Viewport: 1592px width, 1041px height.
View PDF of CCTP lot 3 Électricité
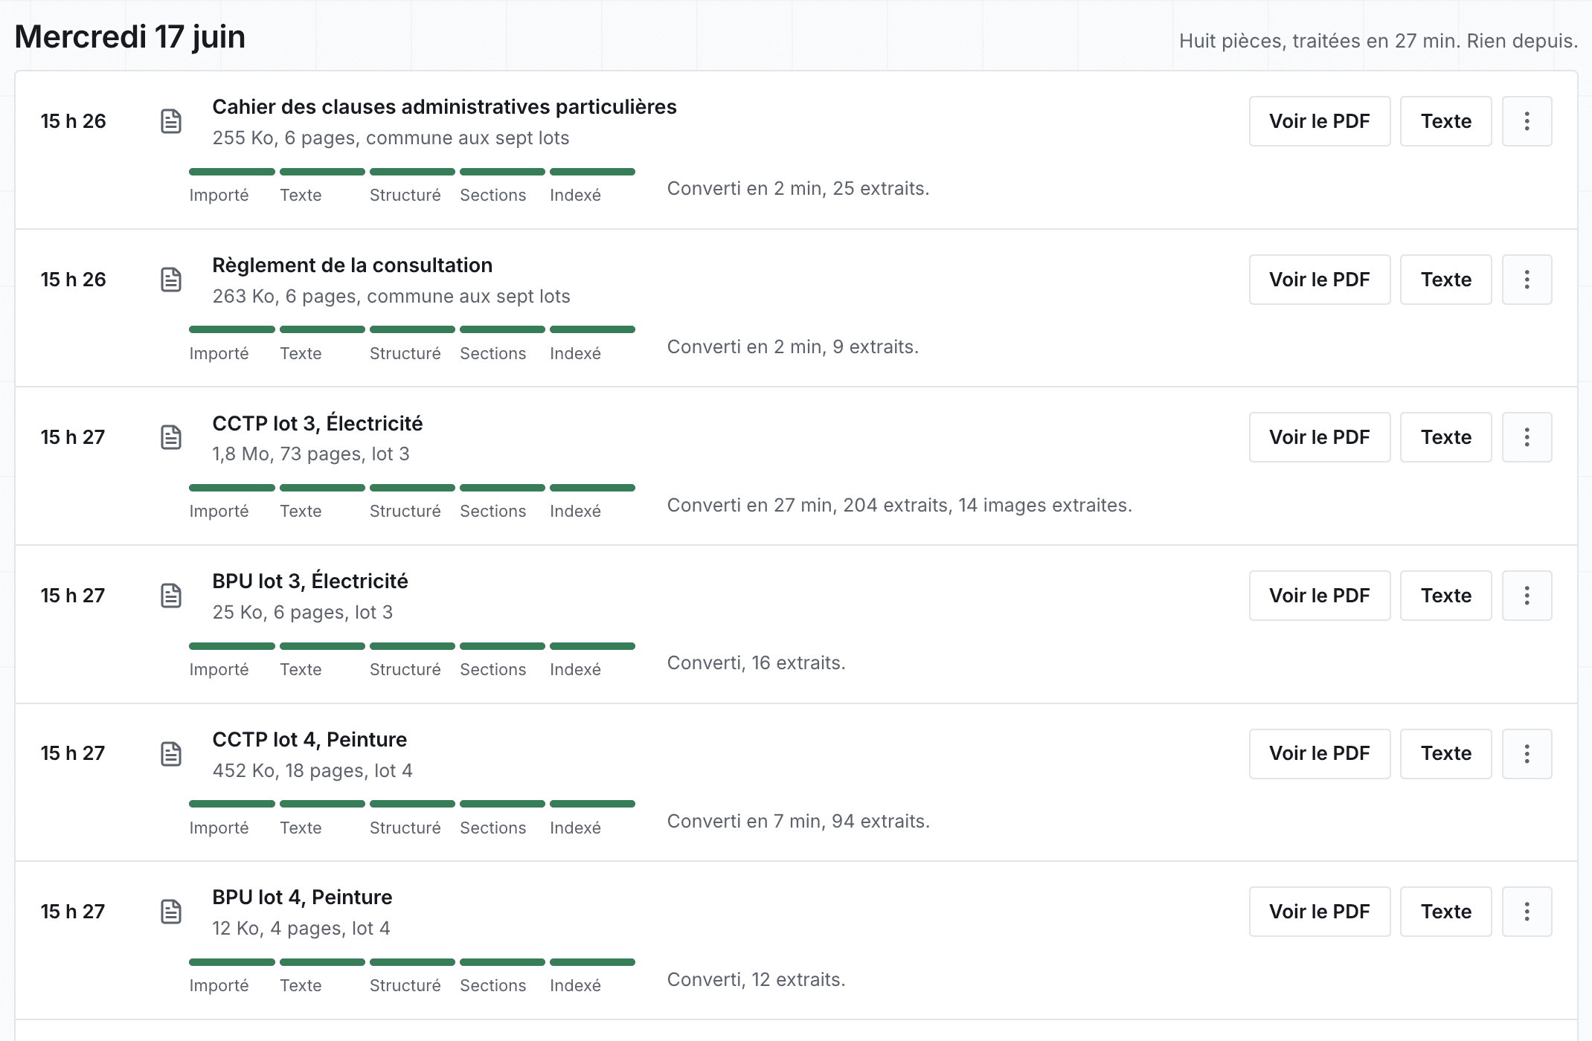[x=1320, y=437]
